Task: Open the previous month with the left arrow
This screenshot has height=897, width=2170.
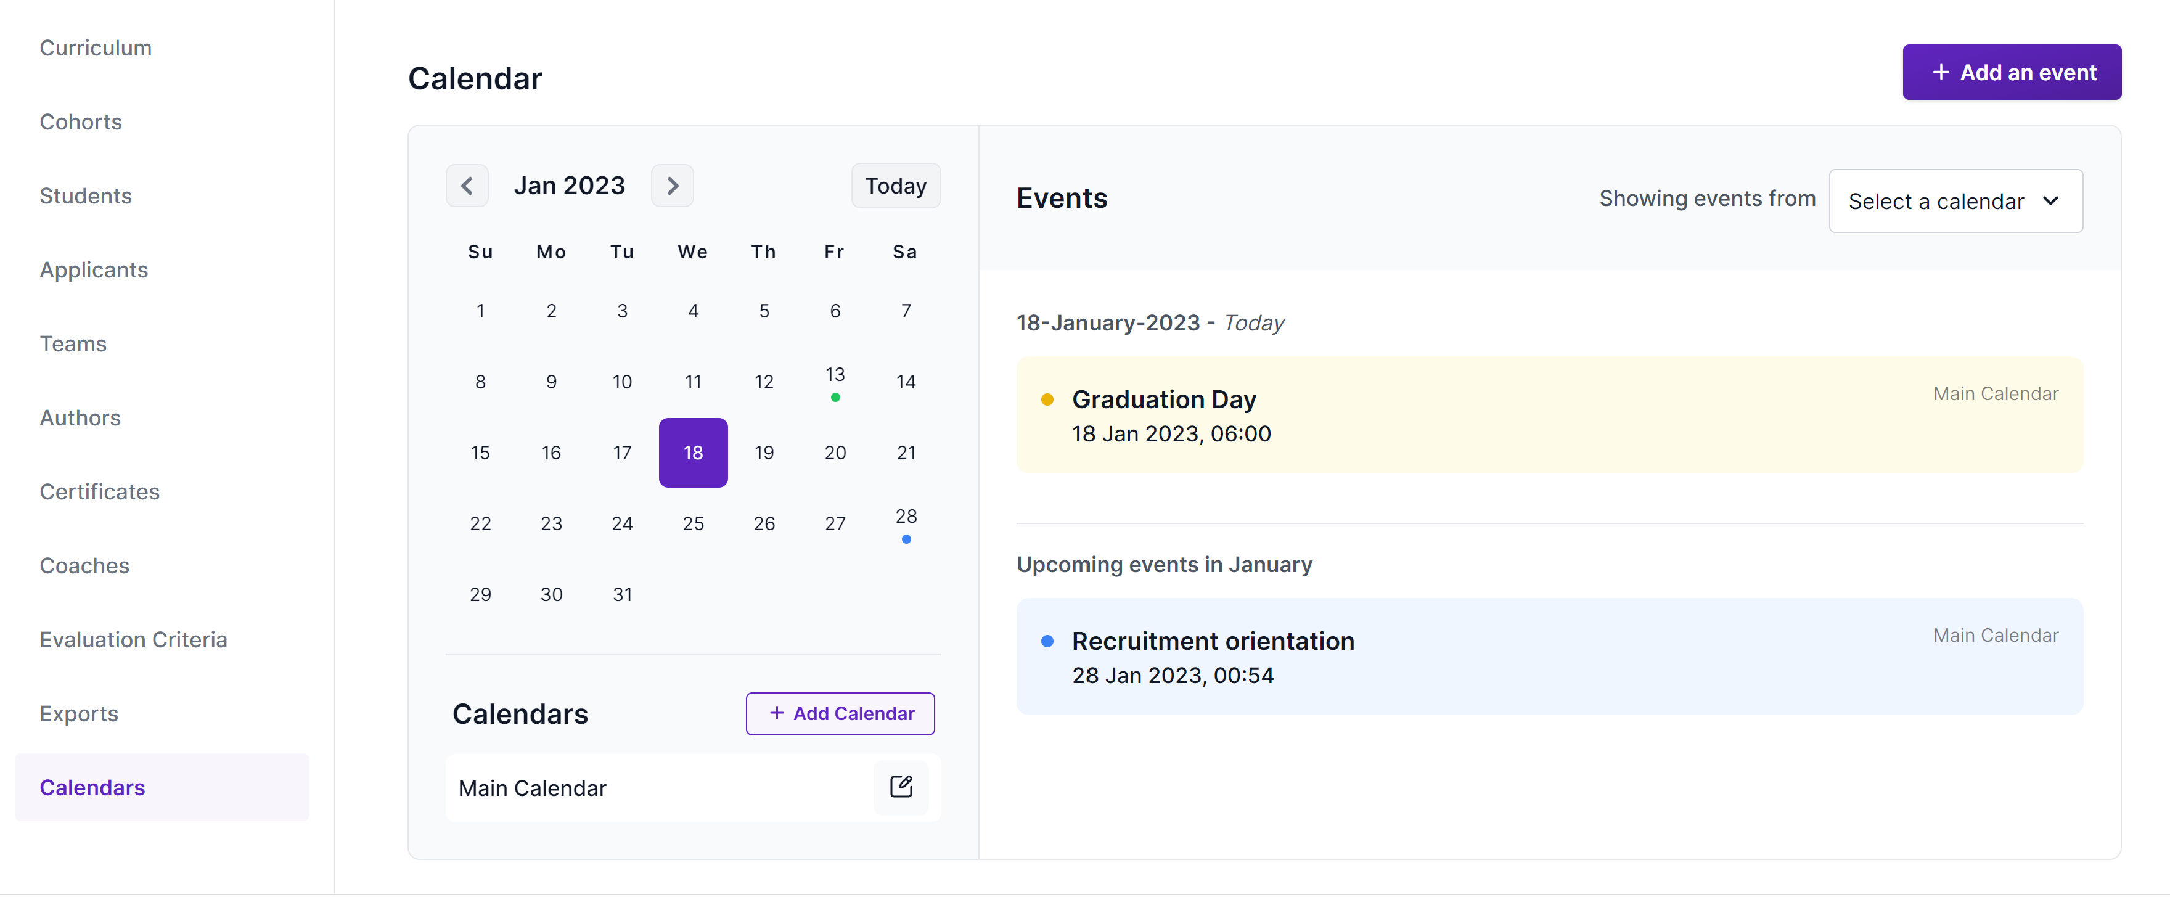Action: (467, 186)
